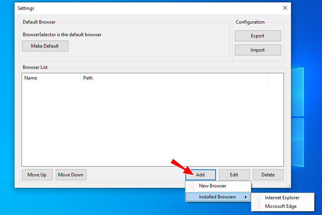Grab the window resize grip corner
The height and width of the screenshot is (215, 322).
point(289,186)
